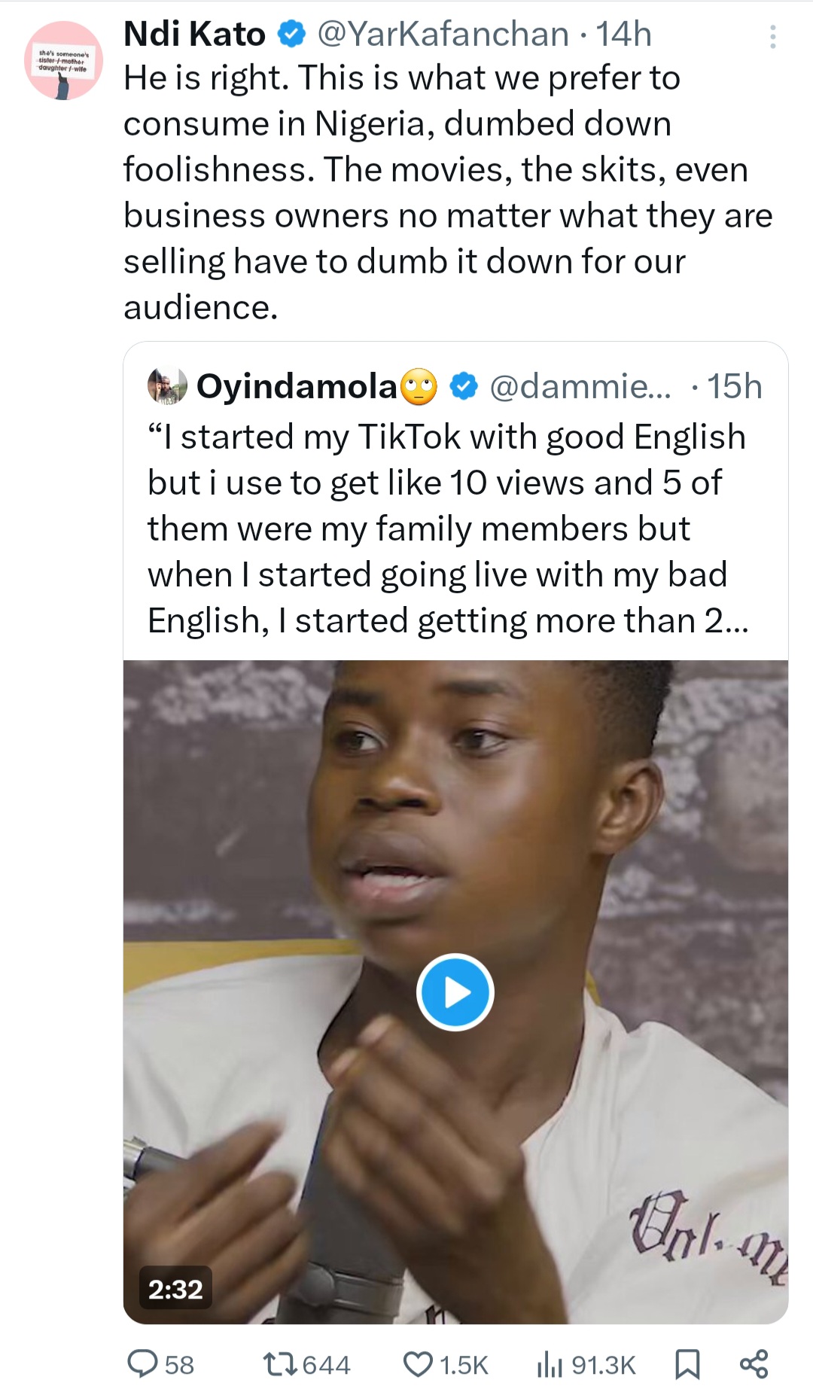Tap the retweet icon

282,1363
